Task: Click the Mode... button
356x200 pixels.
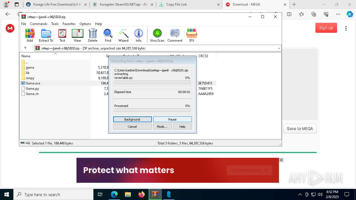Action: [x=162, y=127]
